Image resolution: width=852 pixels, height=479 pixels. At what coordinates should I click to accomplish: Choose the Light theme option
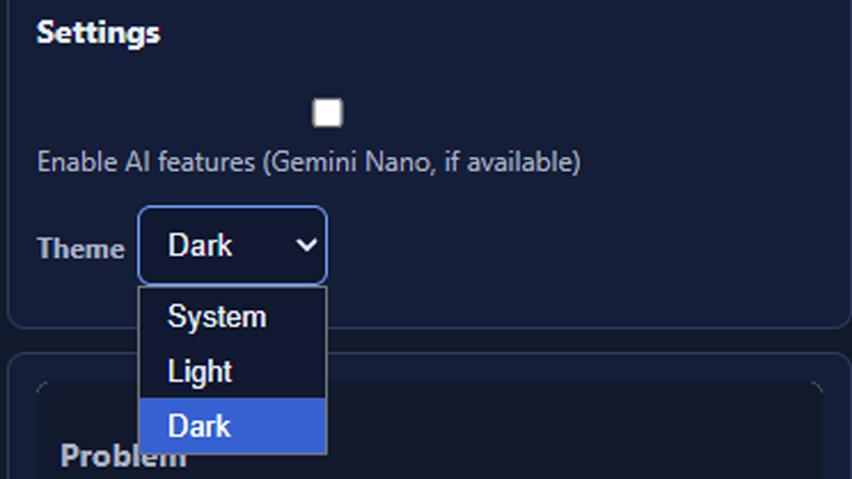click(x=233, y=371)
